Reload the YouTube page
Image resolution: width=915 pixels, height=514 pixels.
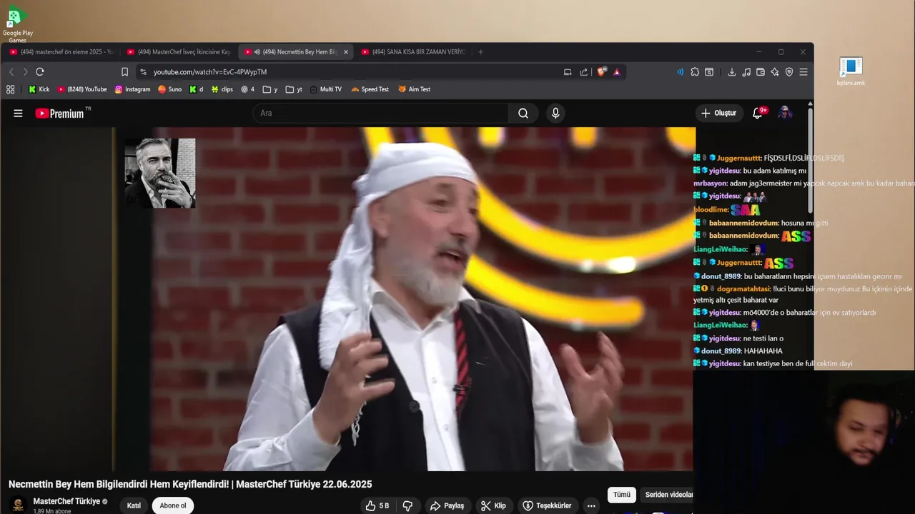[x=40, y=72]
